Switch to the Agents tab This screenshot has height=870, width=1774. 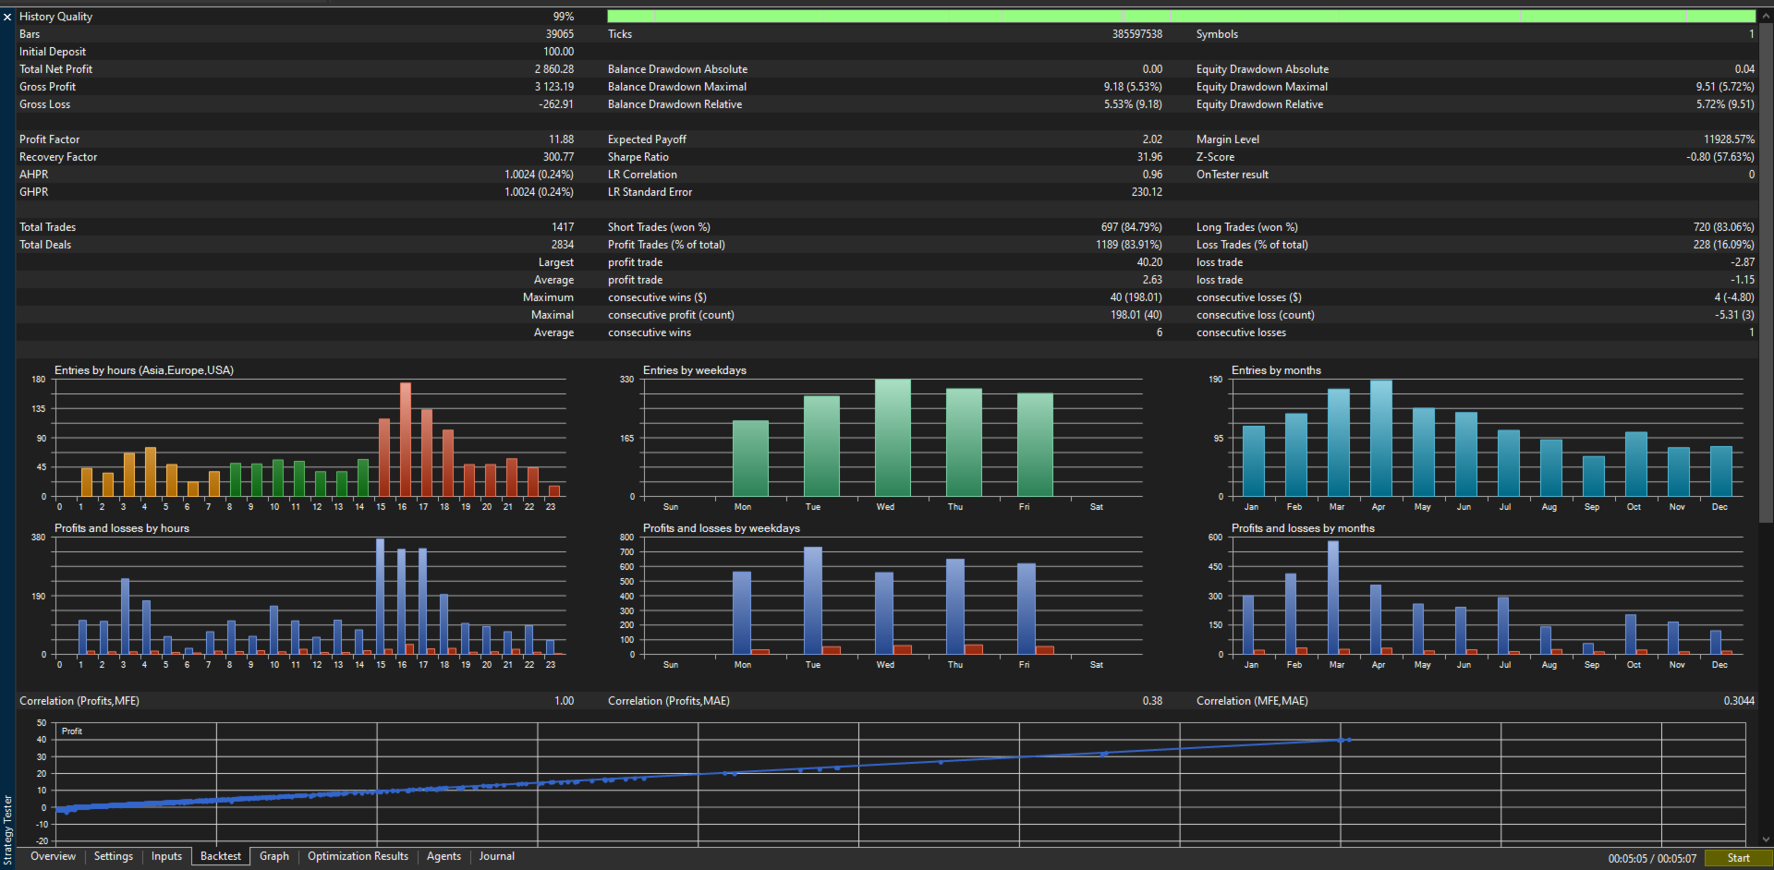click(x=443, y=856)
